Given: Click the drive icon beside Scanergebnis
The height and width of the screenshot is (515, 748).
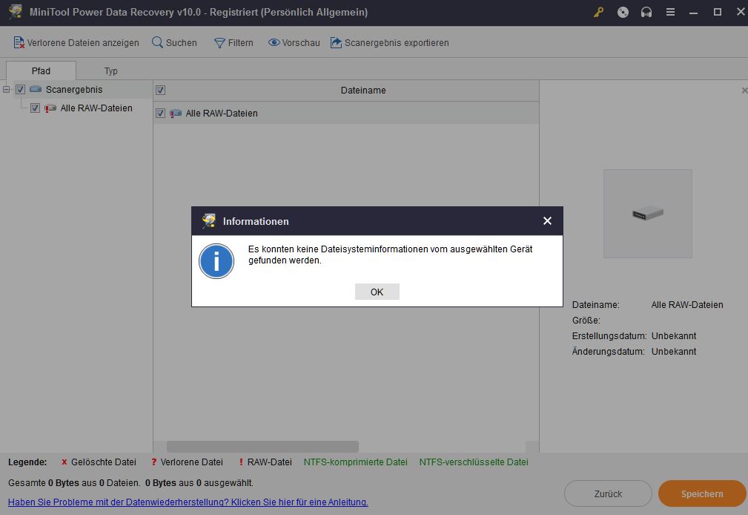Looking at the screenshot, I should click(36, 89).
